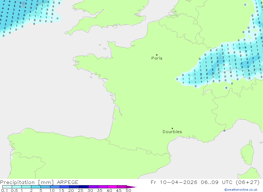This screenshot has height=192, width=263.
Task: Click the '(06+27)' forecast offset text
Action: point(247,182)
